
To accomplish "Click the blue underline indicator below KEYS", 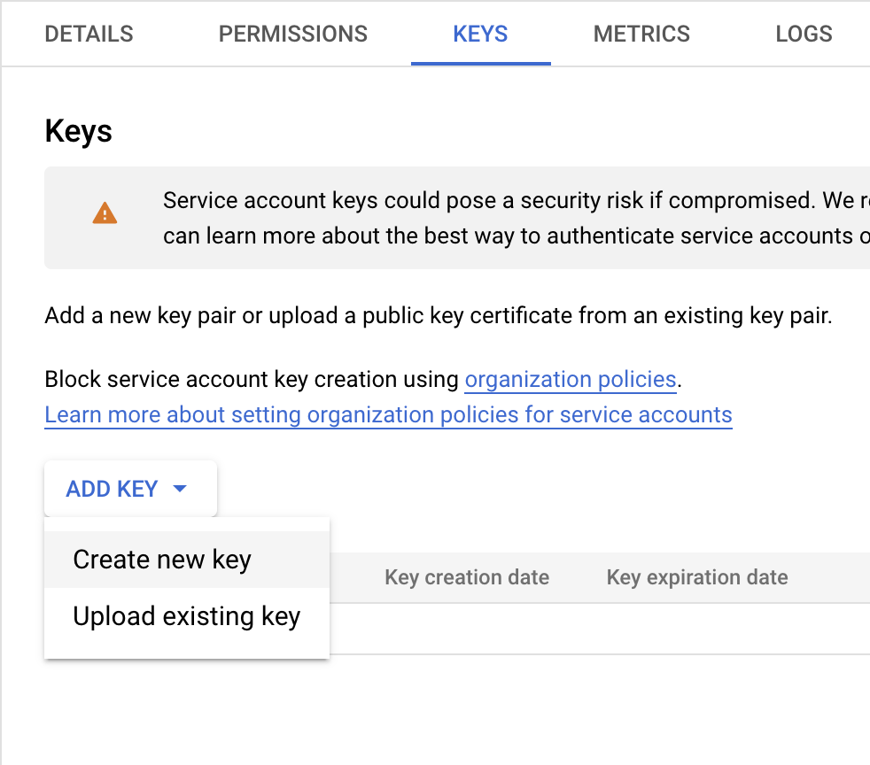I will click(480, 62).
